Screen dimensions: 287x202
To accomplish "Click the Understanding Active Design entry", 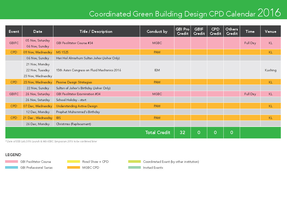I will tap(77, 106).
